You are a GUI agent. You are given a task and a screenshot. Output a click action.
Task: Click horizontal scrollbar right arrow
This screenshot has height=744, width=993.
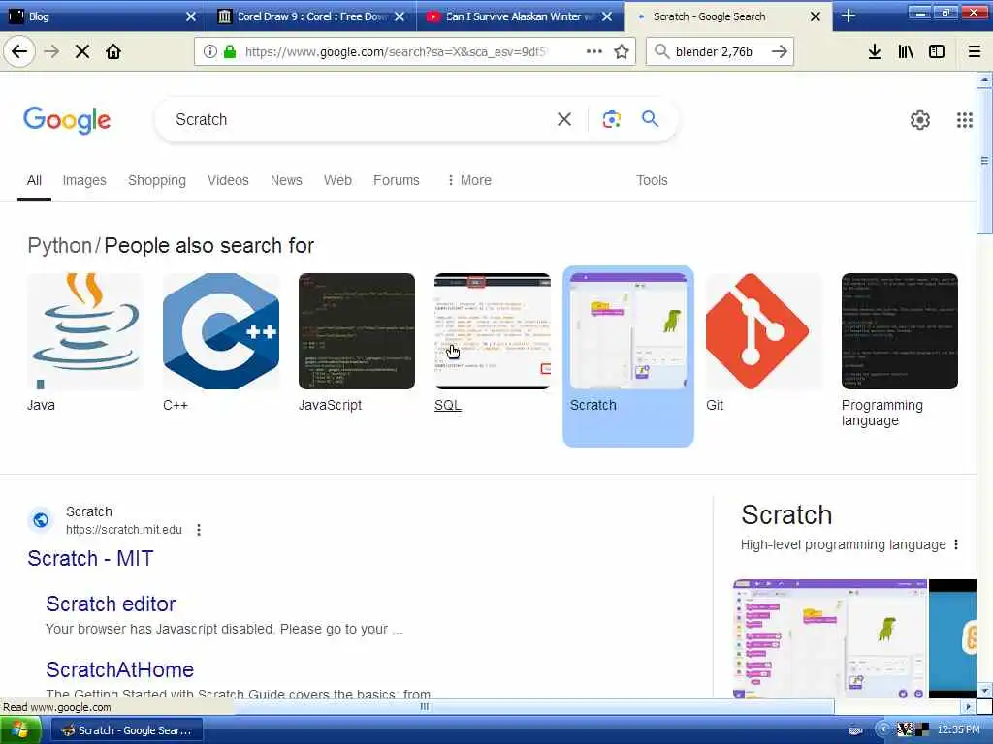click(x=969, y=706)
